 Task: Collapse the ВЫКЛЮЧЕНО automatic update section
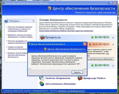point(113,44)
